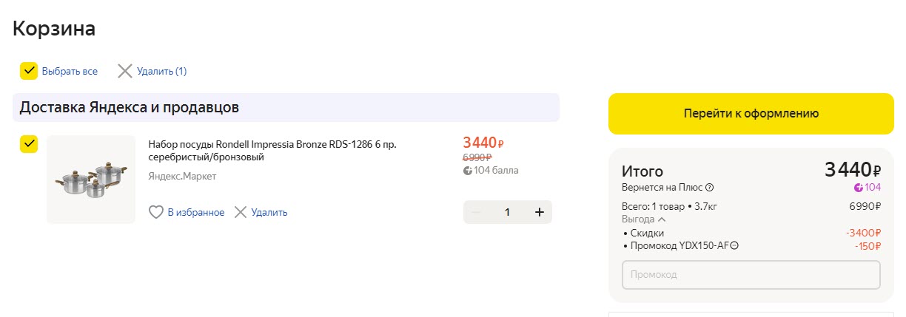Viewport: 906px width, 317px height.
Task: Click the X icon beside "Удалить (1)"
Action: 125,71
